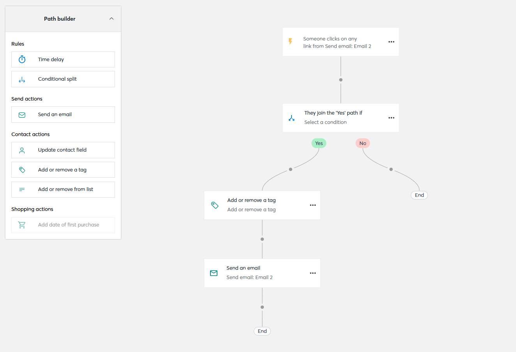This screenshot has width=516, height=352.
Task: Open options menu on the conditional split node
Action: pos(391,118)
